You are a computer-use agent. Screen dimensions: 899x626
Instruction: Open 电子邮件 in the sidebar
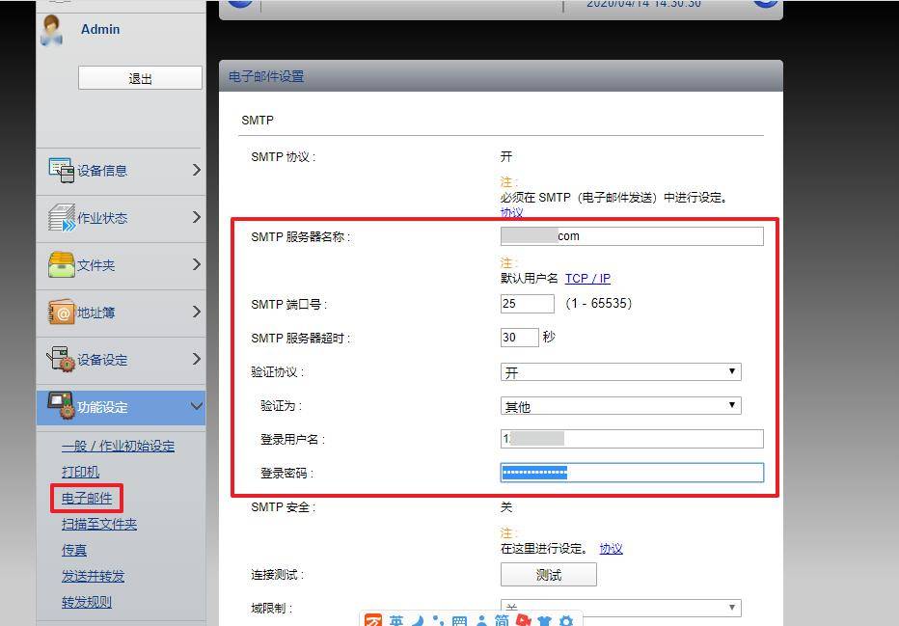(x=87, y=499)
